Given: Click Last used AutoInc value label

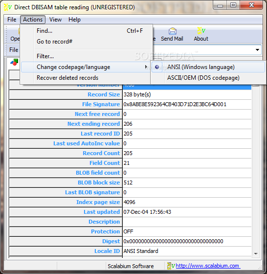Looking at the screenshot, I should click(87, 143).
